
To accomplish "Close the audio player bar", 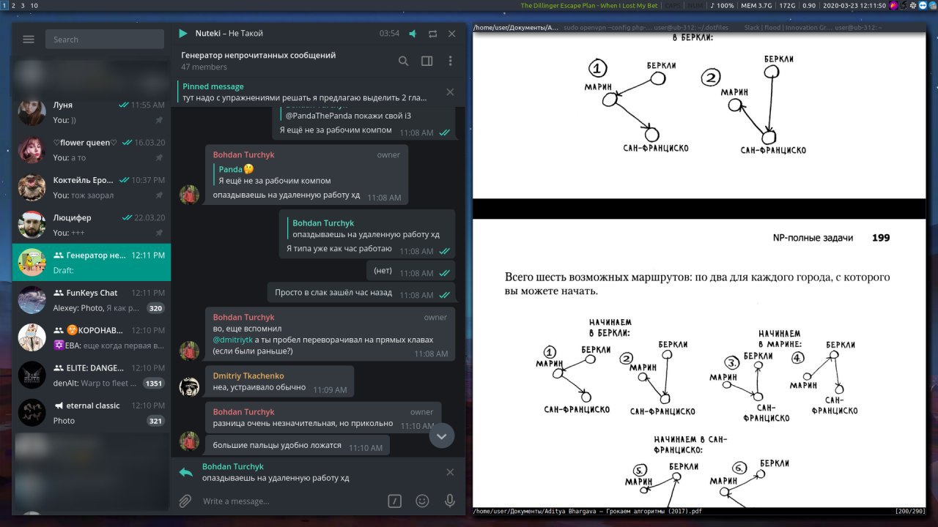I will (x=452, y=34).
